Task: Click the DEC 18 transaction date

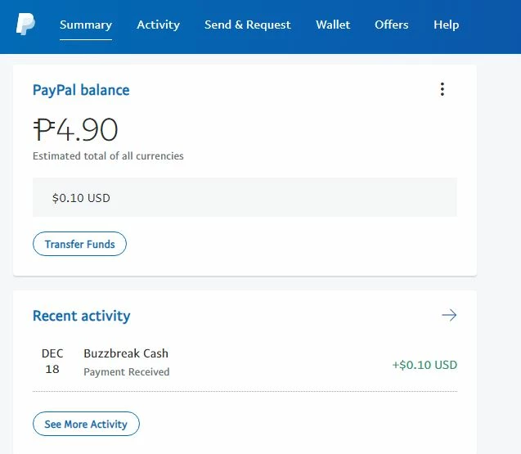Action: tap(52, 362)
